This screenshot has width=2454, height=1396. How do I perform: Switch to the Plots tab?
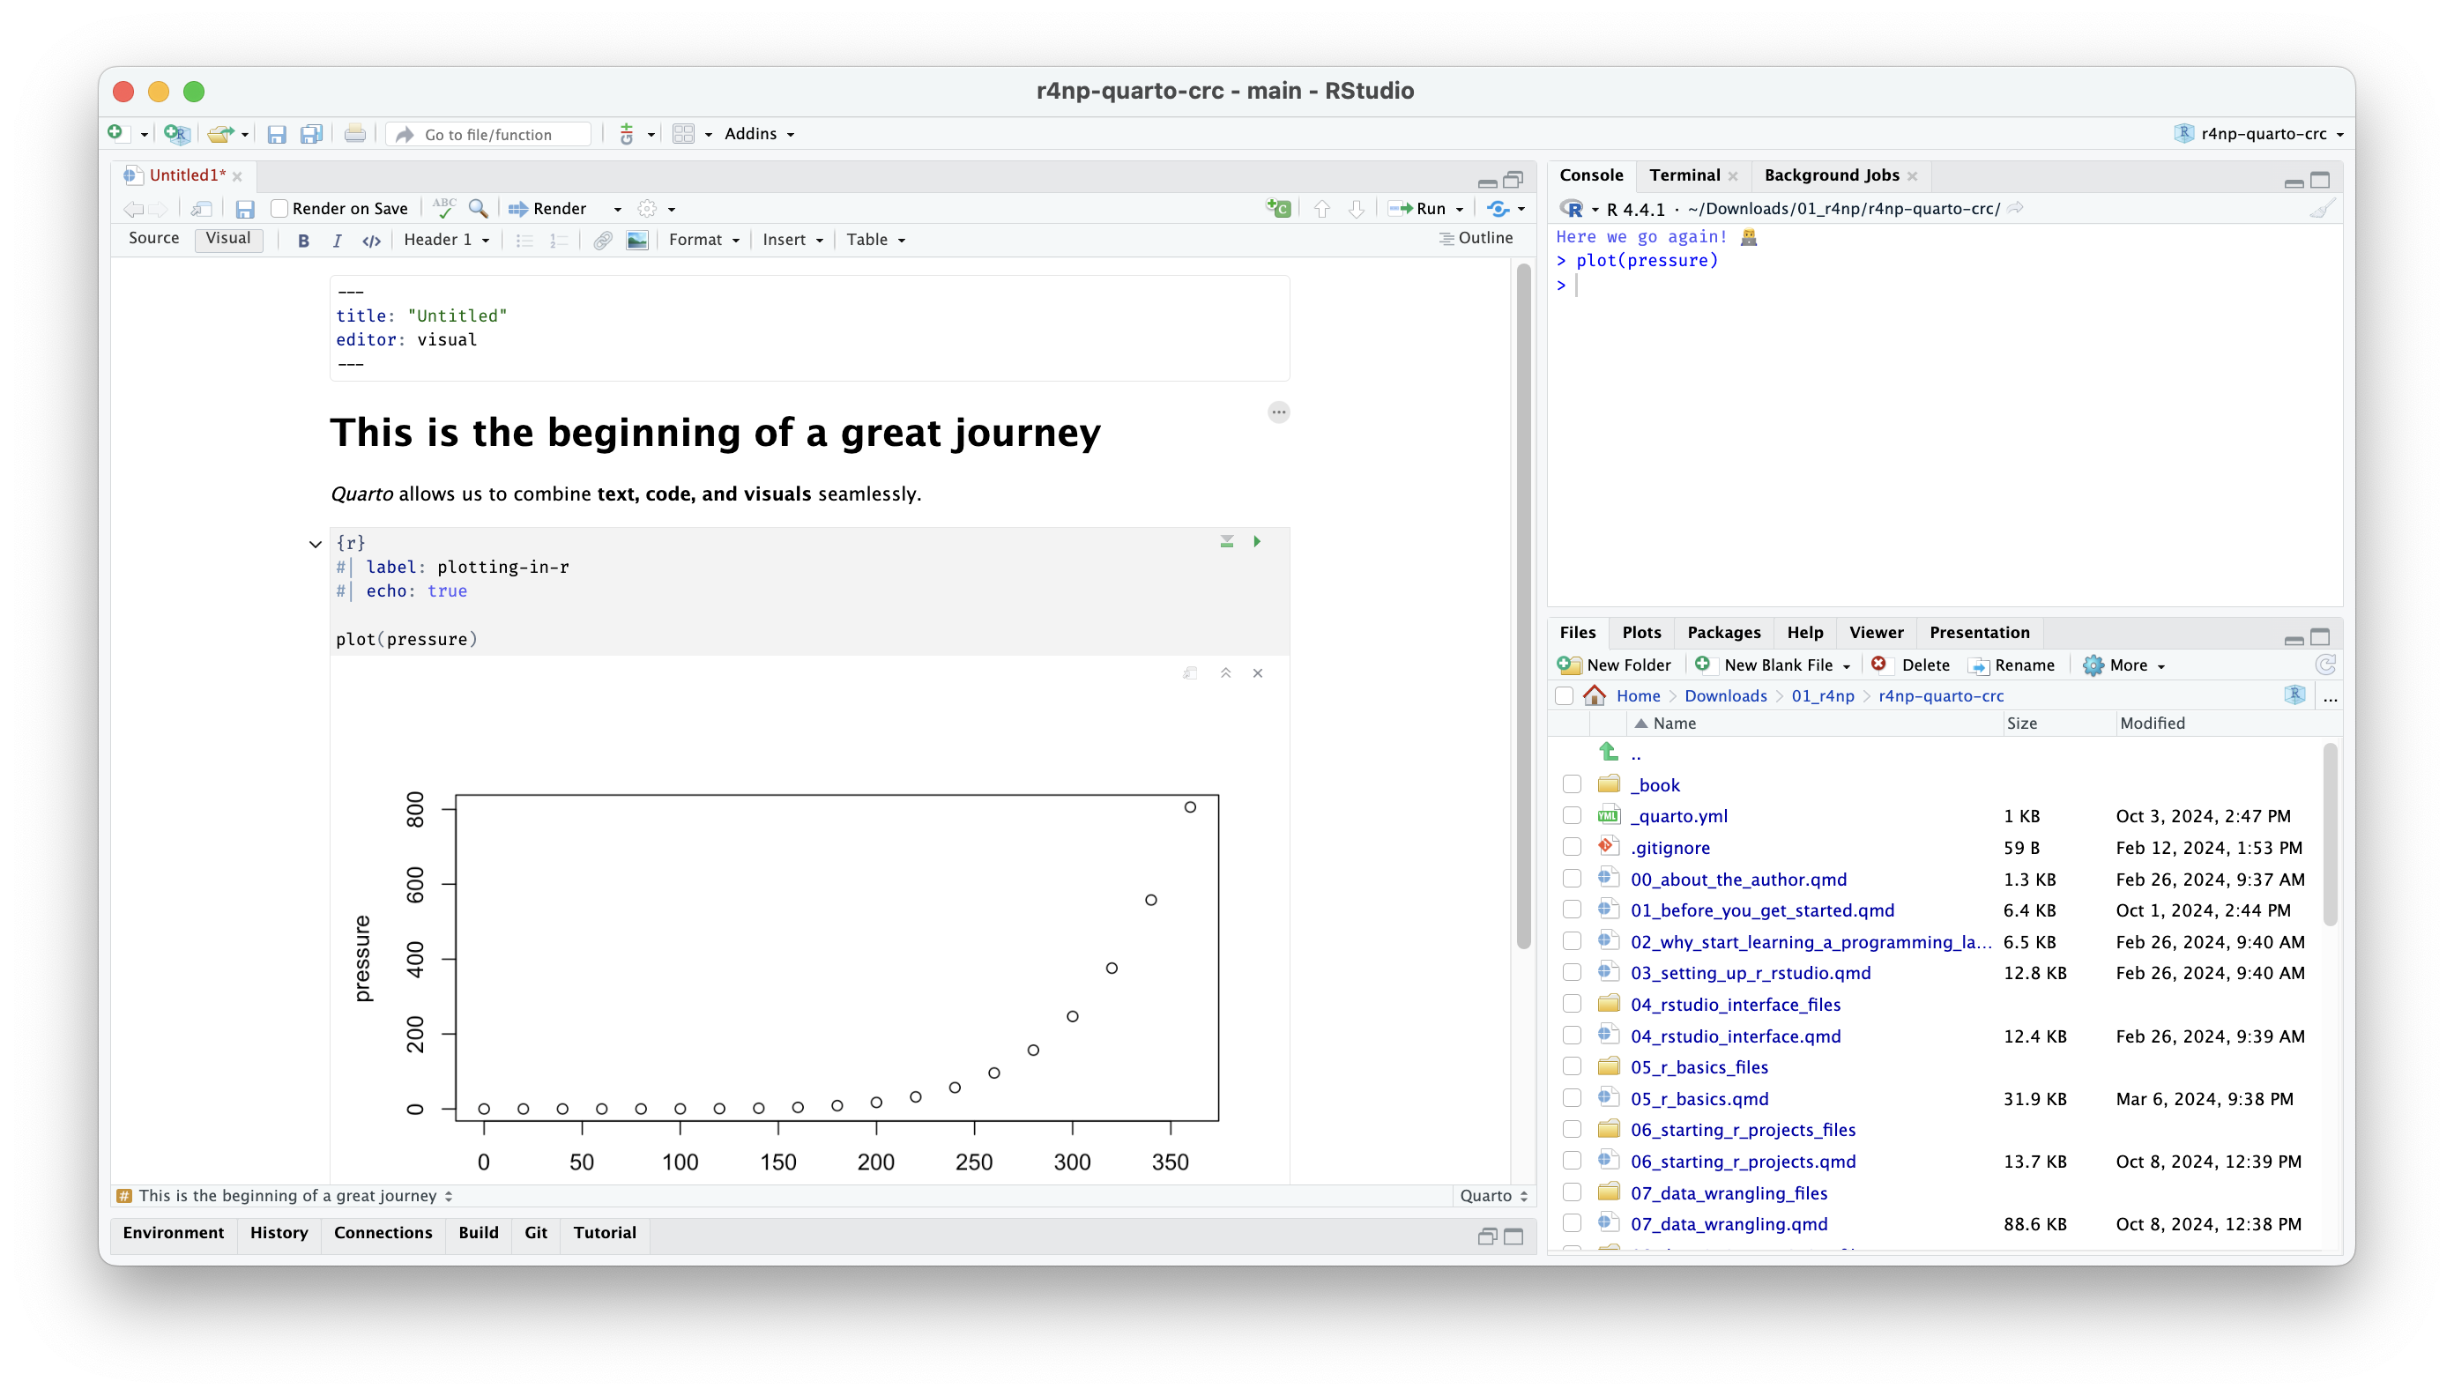(1640, 632)
